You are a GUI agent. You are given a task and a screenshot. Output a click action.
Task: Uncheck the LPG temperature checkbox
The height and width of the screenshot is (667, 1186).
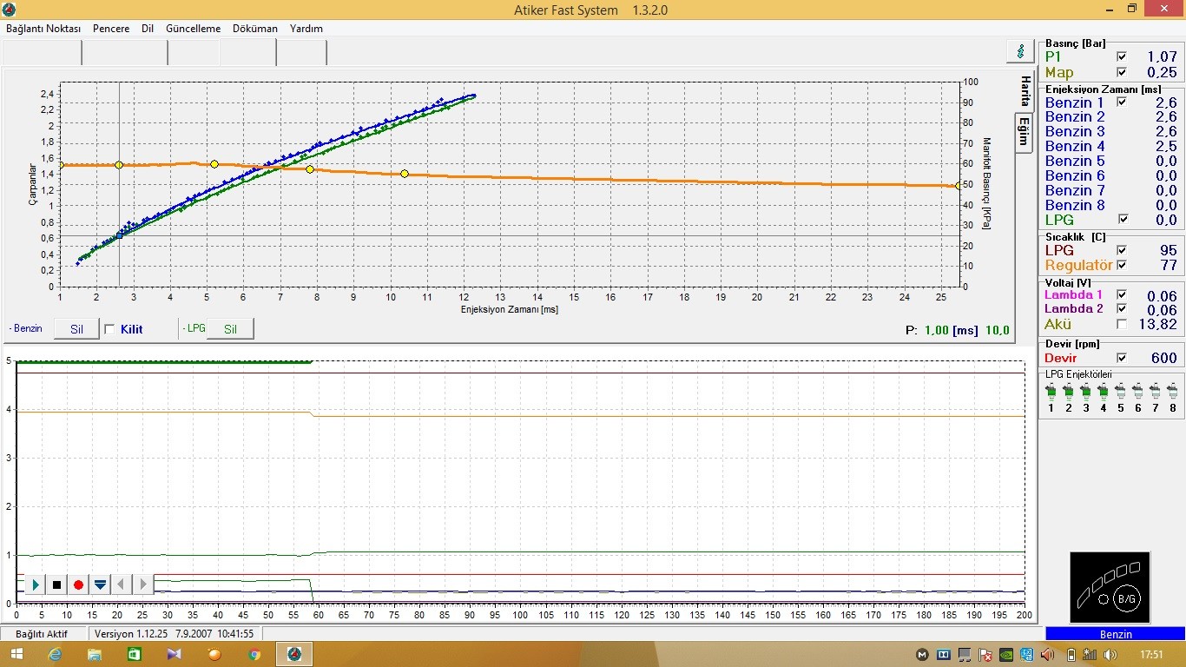pyautogui.click(x=1121, y=250)
